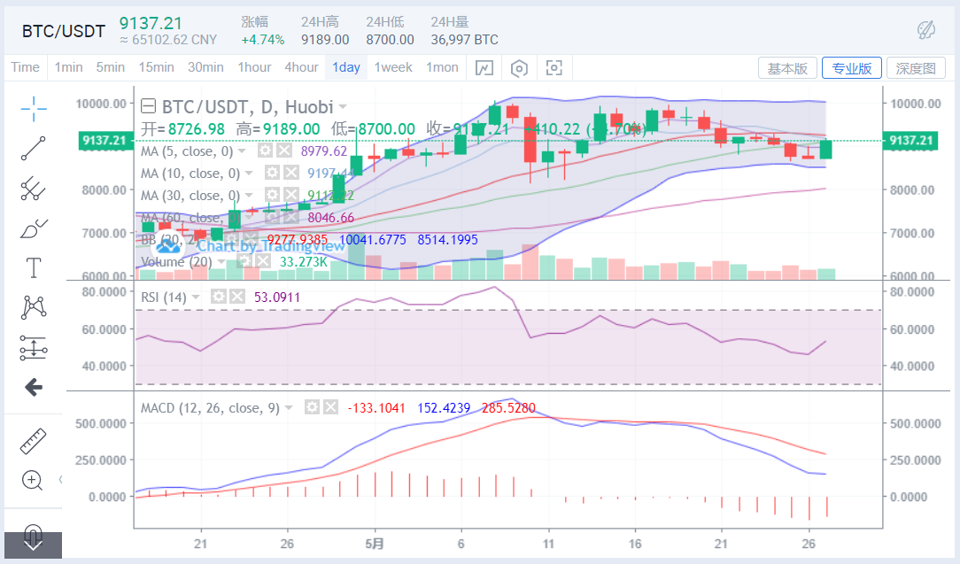Open settings for MA (30, close, 0)
The image size is (960, 564).
click(273, 196)
